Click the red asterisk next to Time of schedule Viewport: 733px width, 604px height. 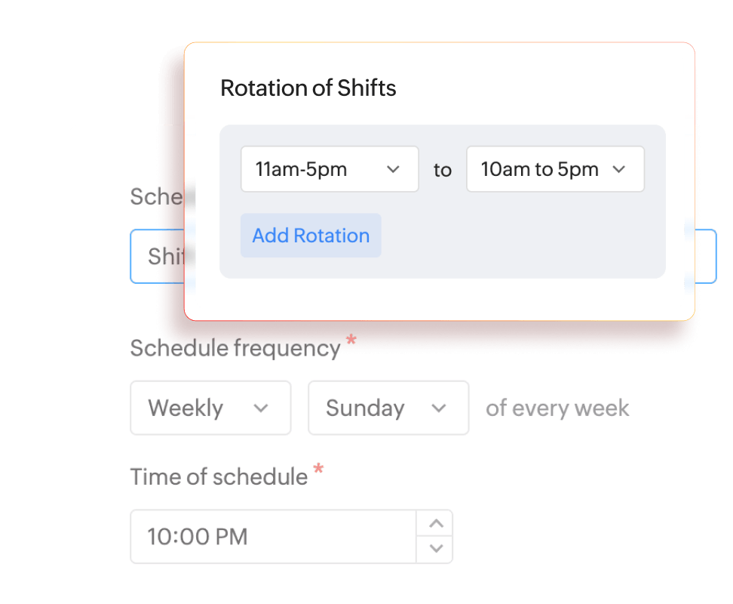click(x=318, y=470)
